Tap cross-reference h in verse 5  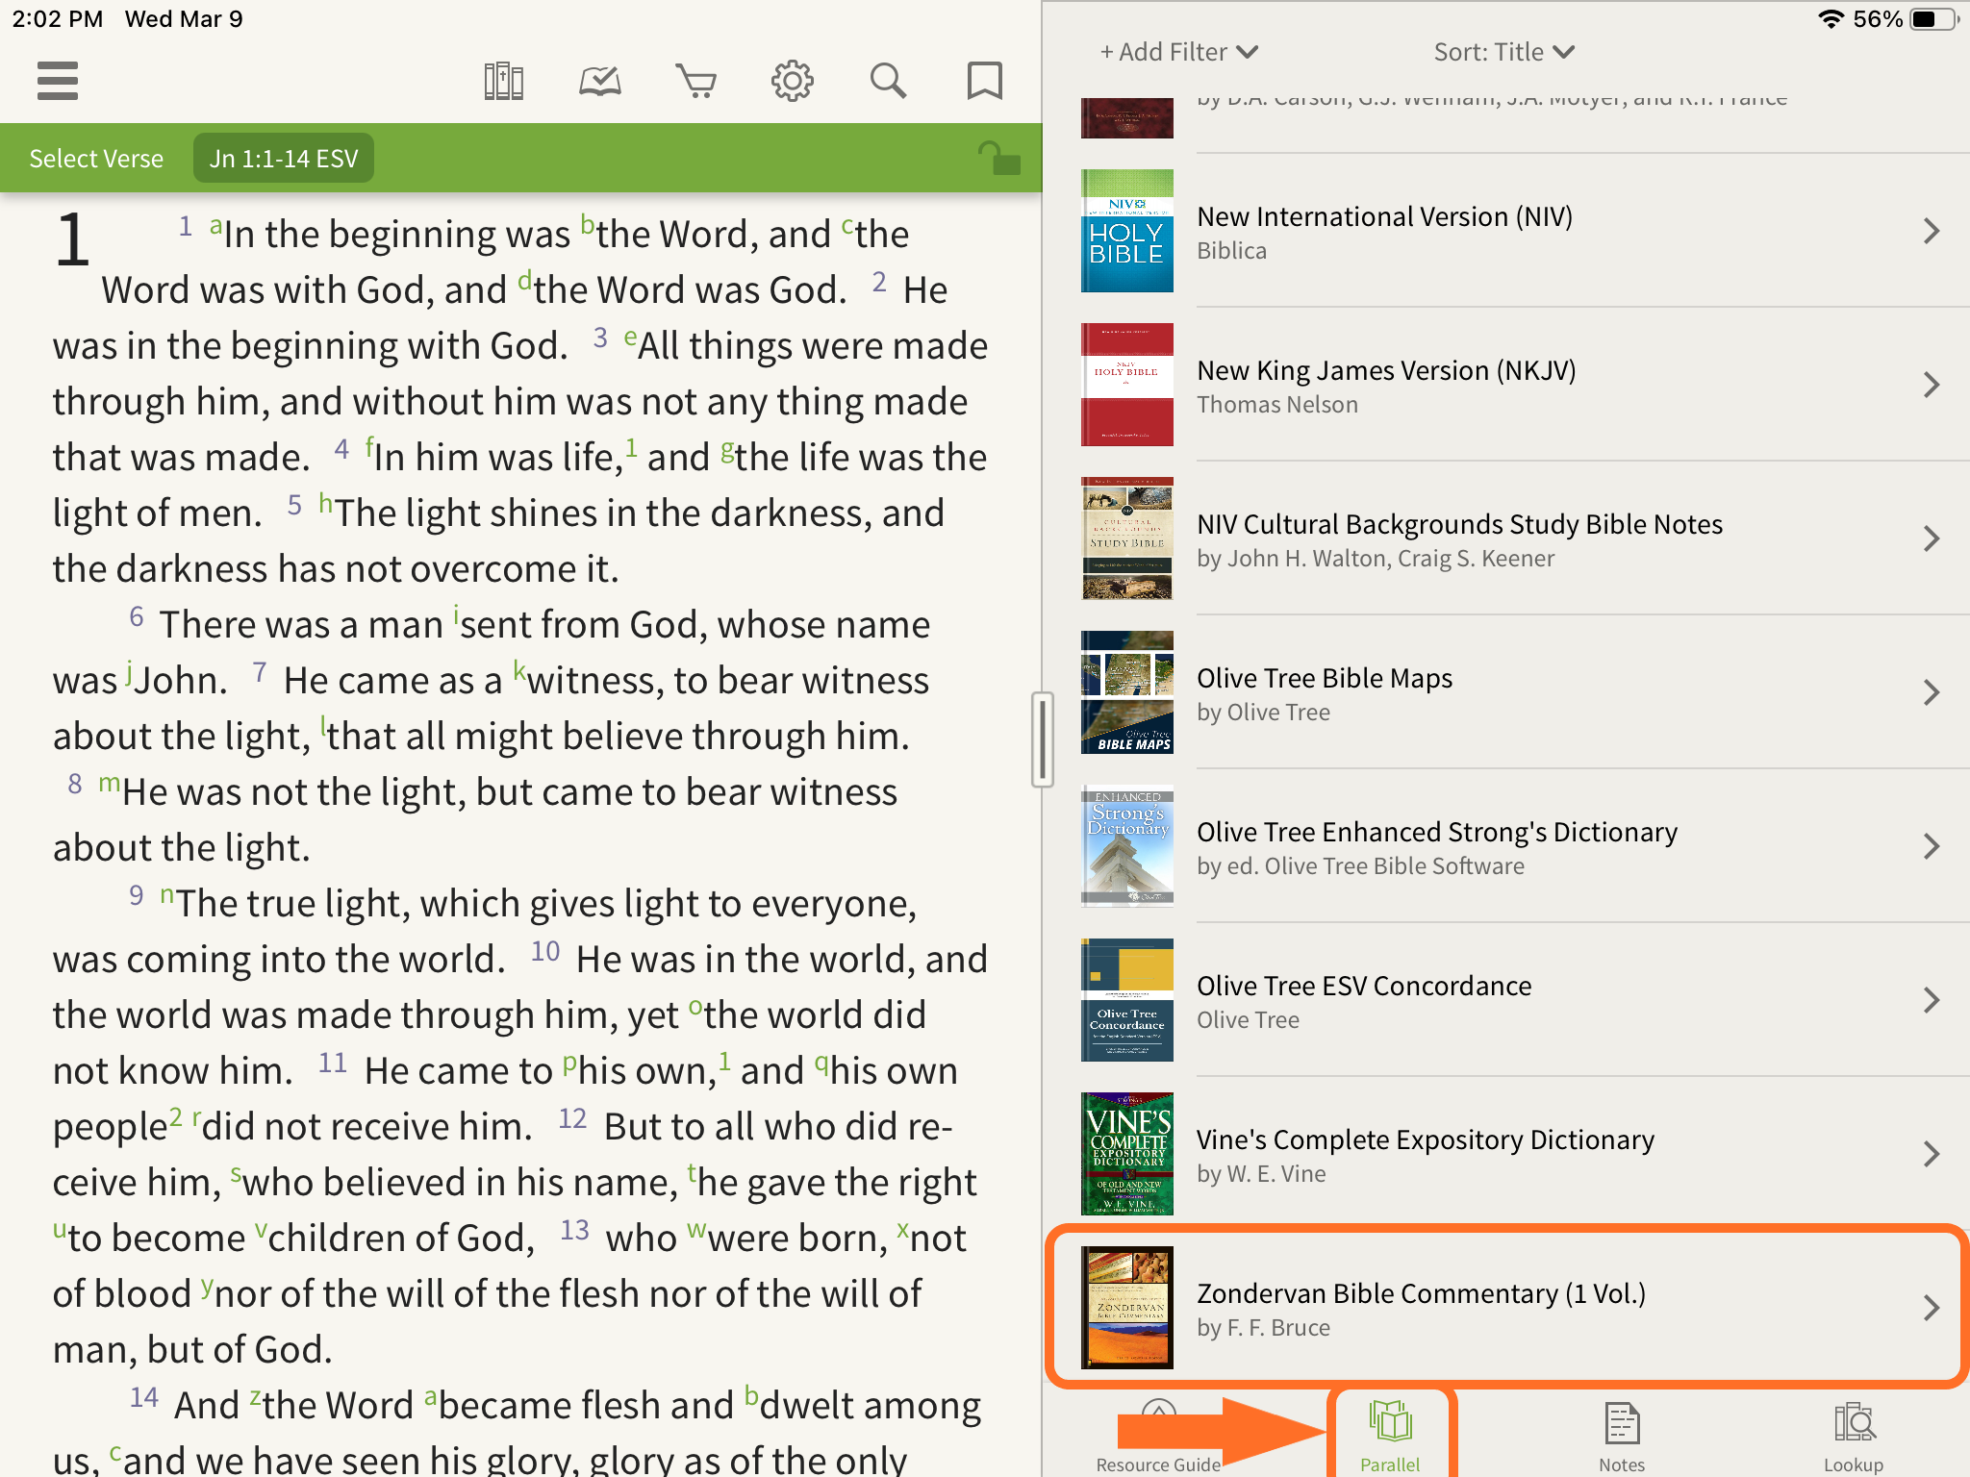coord(326,503)
